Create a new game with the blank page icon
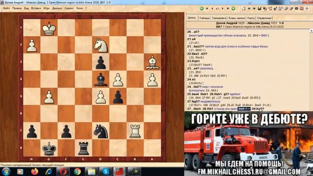This screenshot has height=176, width=313. coord(244,9)
